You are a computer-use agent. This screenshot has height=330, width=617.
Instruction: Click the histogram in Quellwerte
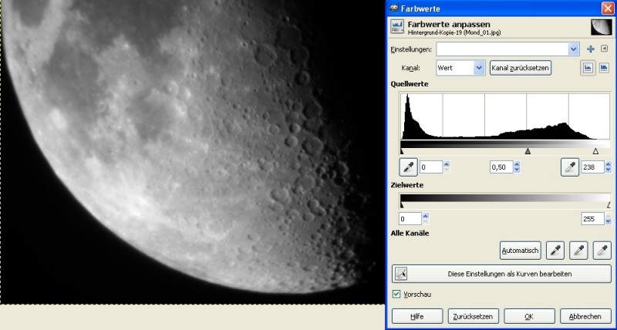tap(505, 116)
